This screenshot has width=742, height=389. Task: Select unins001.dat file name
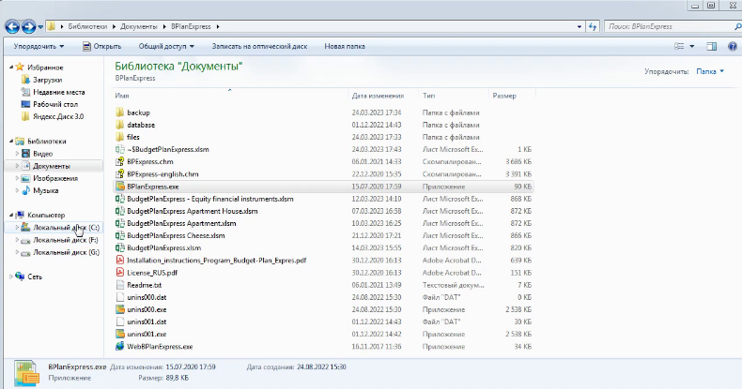pos(147,322)
